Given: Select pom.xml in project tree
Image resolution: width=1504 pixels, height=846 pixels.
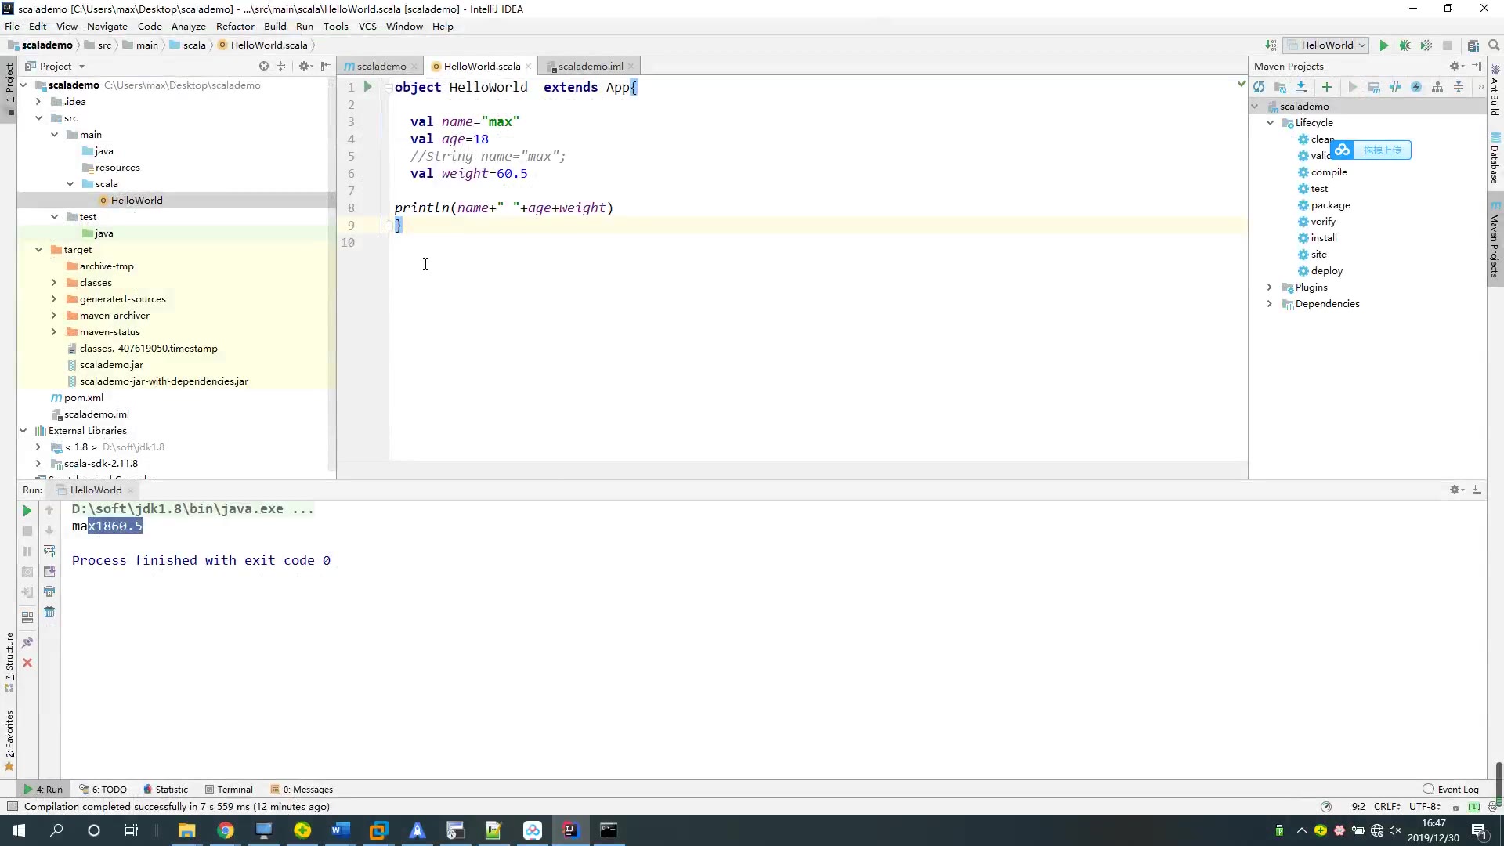Looking at the screenshot, I should click(x=83, y=398).
